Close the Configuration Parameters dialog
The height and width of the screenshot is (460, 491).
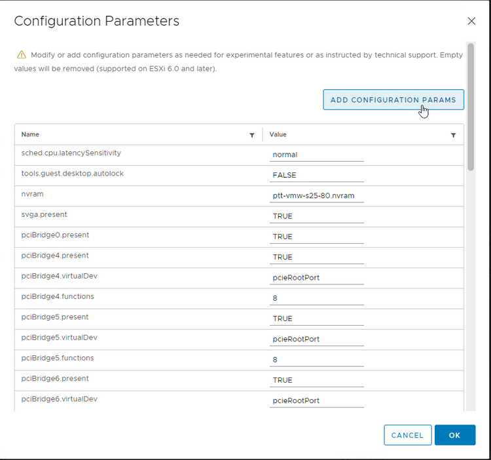[471, 21]
